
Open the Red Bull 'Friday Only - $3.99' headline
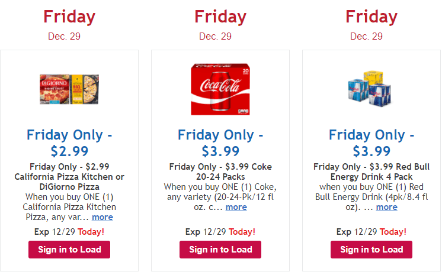371,143
